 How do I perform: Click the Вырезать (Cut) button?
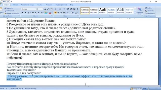(9, 8)
